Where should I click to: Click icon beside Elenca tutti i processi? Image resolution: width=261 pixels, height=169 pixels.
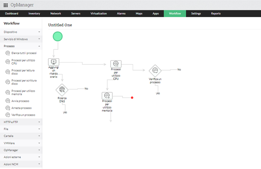(x=7, y=53)
